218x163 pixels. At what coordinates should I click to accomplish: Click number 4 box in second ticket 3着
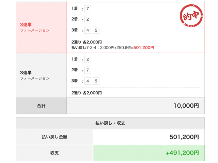point(88,81)
